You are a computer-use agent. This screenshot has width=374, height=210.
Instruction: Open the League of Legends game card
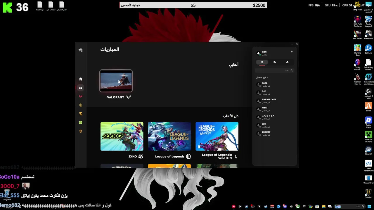(169, 136)
